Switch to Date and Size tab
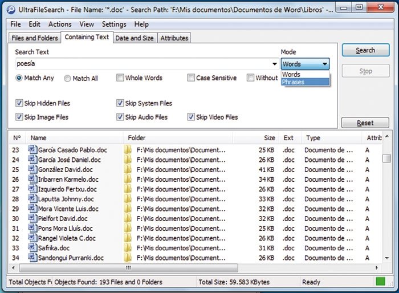 135,38
